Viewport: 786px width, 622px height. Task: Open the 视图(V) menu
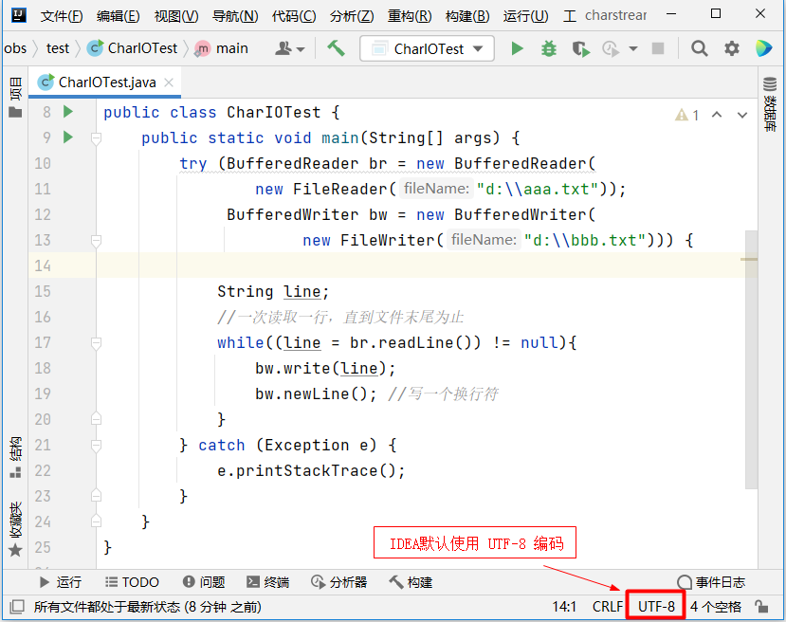pyautogui.click(x=176, y=16)
